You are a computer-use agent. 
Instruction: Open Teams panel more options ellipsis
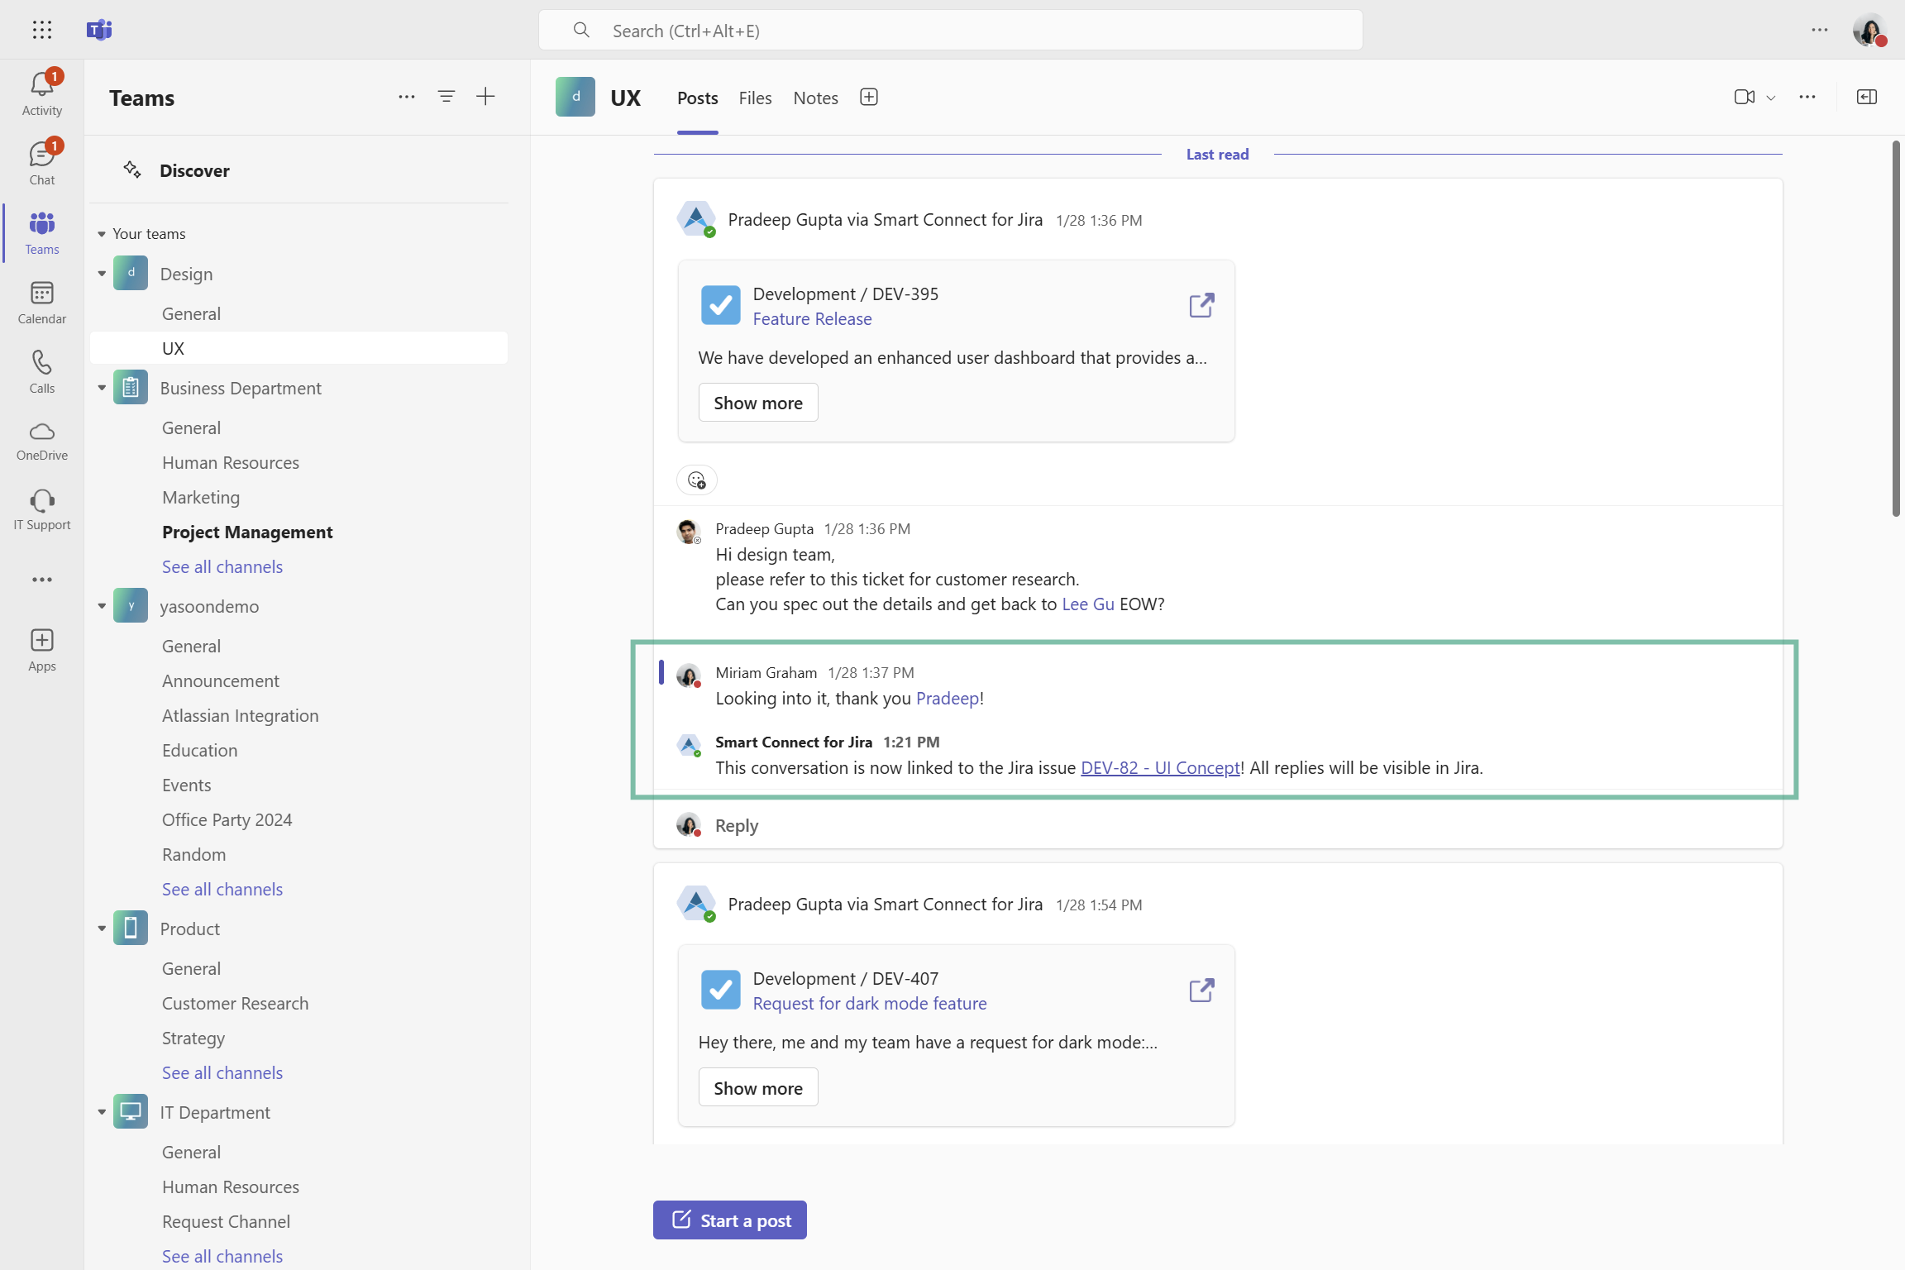[407, 97]
